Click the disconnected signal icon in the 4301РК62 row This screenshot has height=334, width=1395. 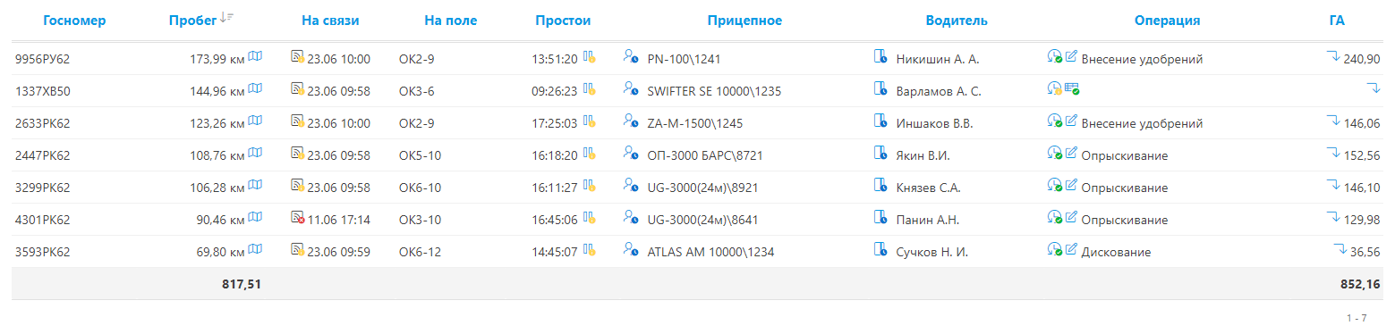(298, 219)
